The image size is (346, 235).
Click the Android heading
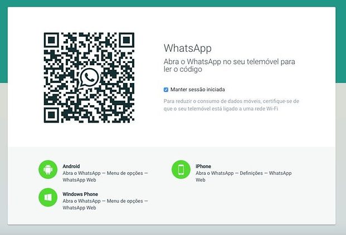[71, 166]
